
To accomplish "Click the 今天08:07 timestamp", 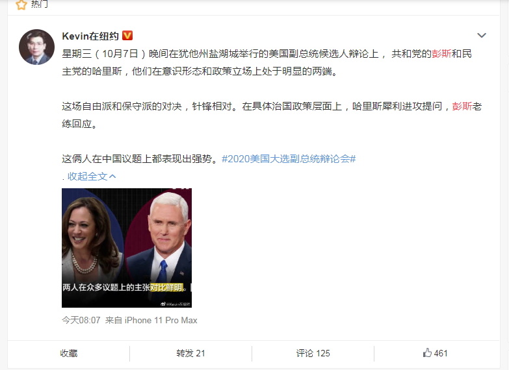I will [81, 320].
